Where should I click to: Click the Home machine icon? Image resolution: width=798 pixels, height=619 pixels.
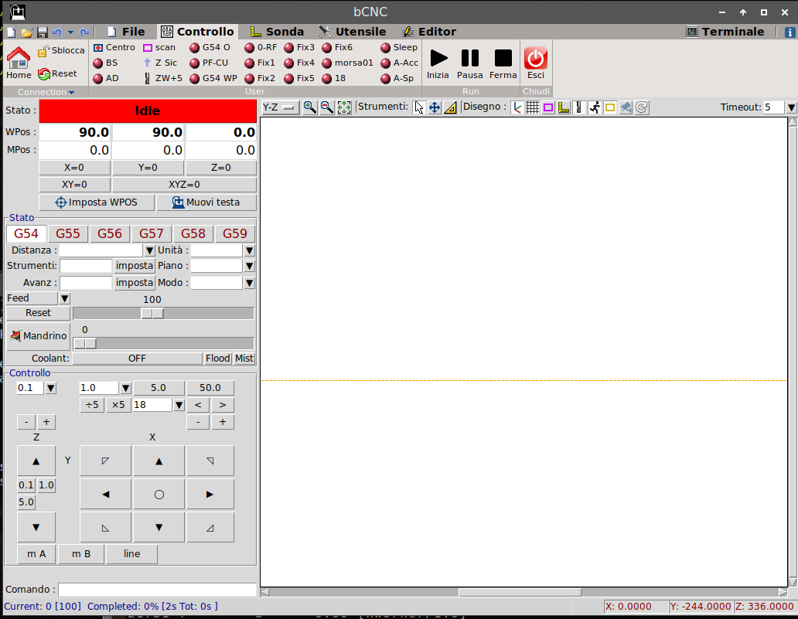(19, 59)
